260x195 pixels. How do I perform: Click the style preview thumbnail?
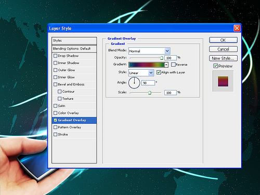tap(223, 81)
